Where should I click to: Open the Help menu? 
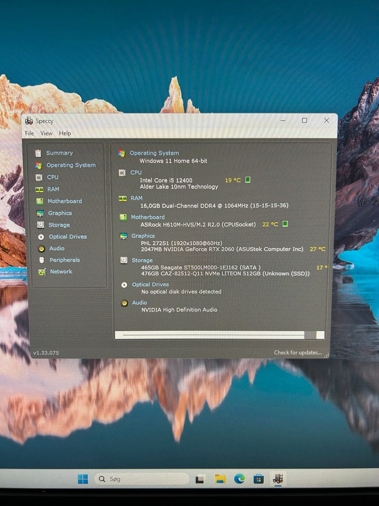[65, 133]
